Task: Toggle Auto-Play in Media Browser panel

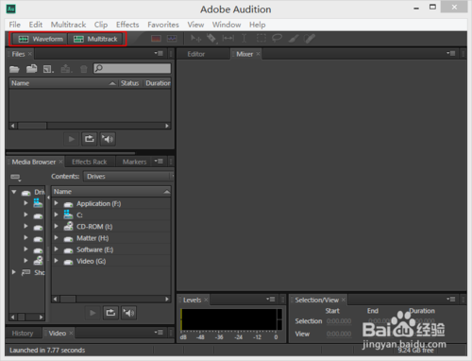Action: (128, 313)
